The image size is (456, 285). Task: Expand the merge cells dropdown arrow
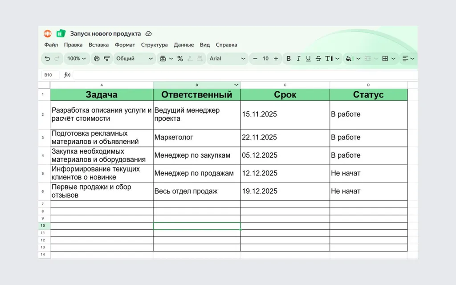pos(376,58)
